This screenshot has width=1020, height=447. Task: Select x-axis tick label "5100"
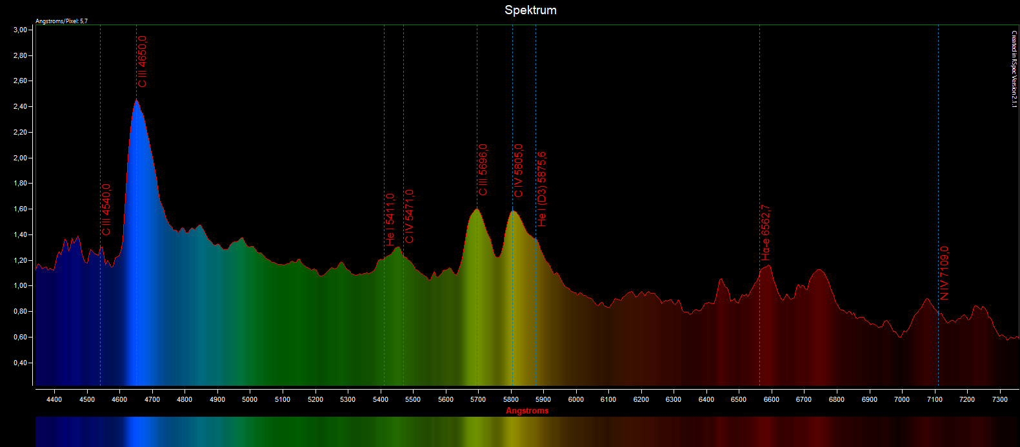pos(283,399)
